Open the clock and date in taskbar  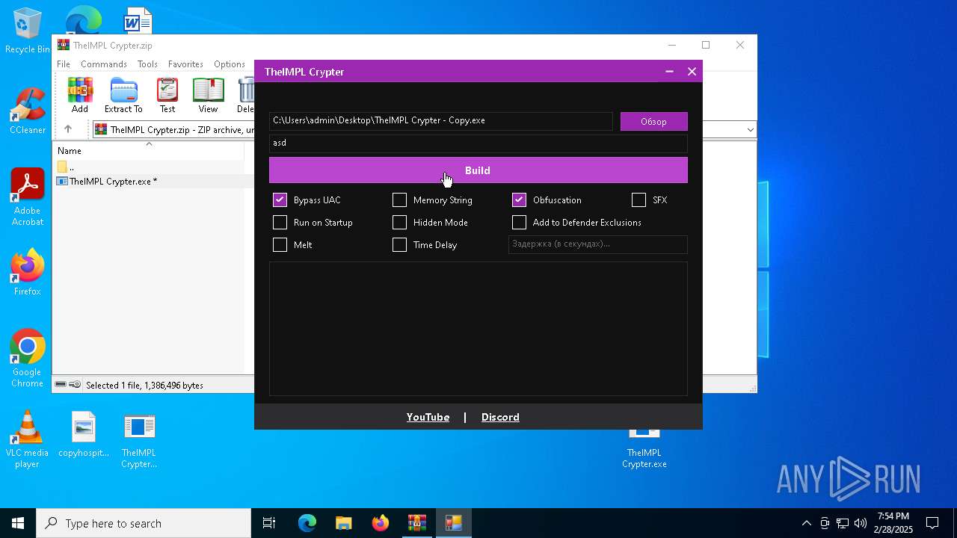click(893, 523)
